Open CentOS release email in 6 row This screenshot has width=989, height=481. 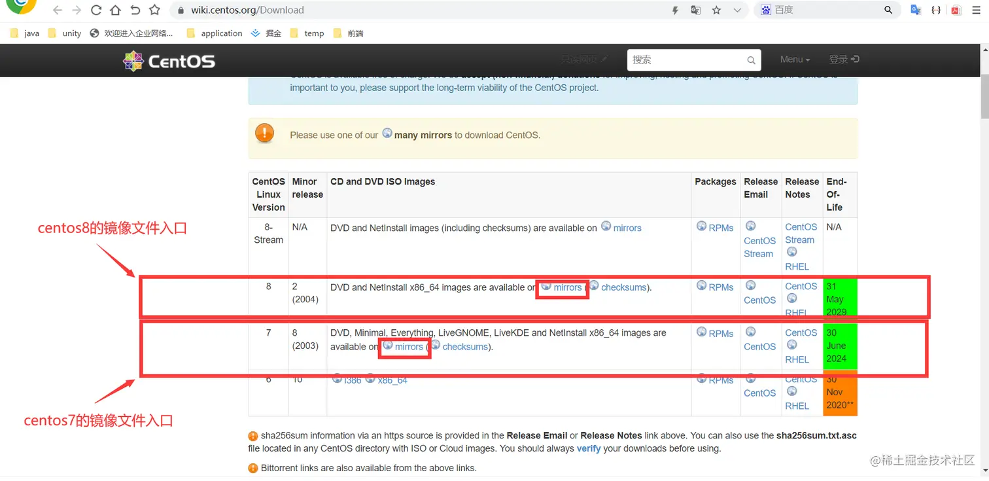click(x=759, y=393)
